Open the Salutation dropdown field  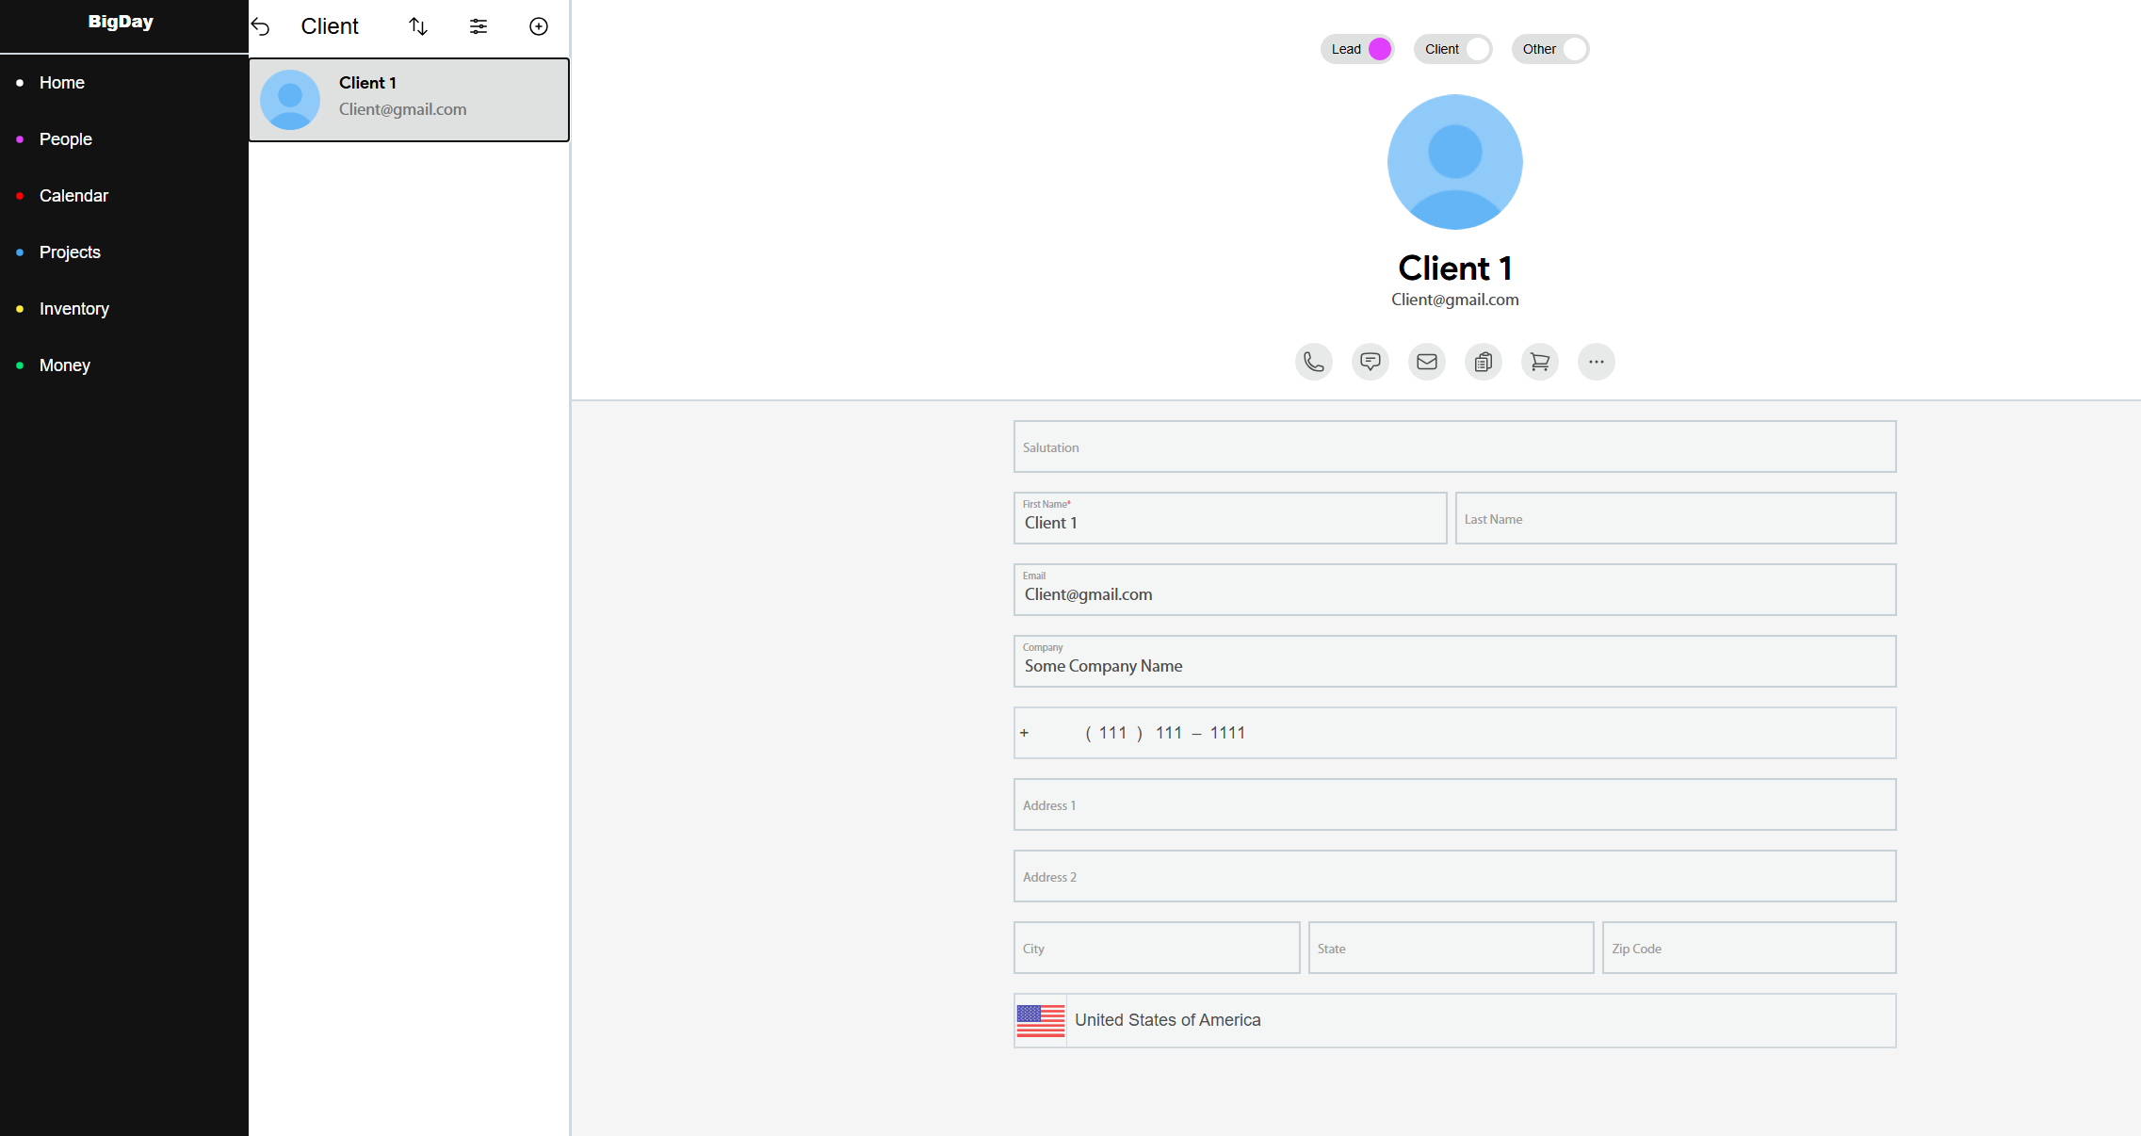click(x=1454, y=447)
